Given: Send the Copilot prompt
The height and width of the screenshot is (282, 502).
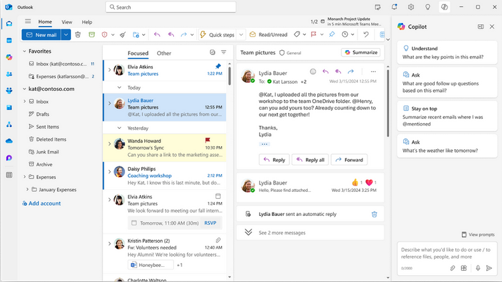Looking at the screenshot, I should coord(489,268).
